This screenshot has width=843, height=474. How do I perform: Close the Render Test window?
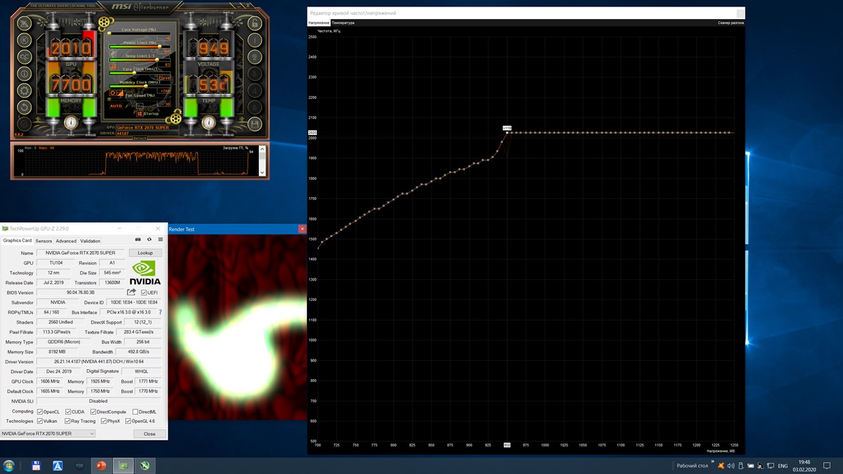[x=302, y=229]
